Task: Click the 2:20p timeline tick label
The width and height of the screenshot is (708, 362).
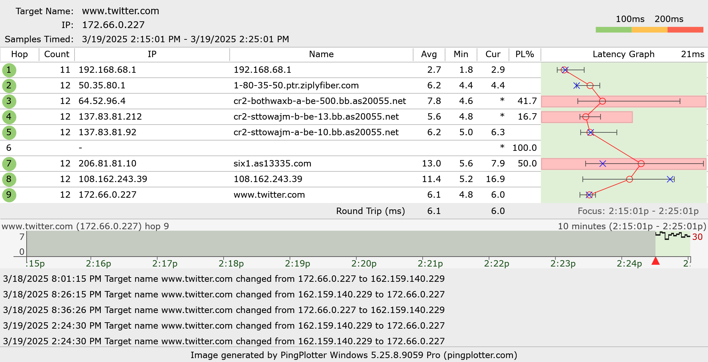Action: 364,264
